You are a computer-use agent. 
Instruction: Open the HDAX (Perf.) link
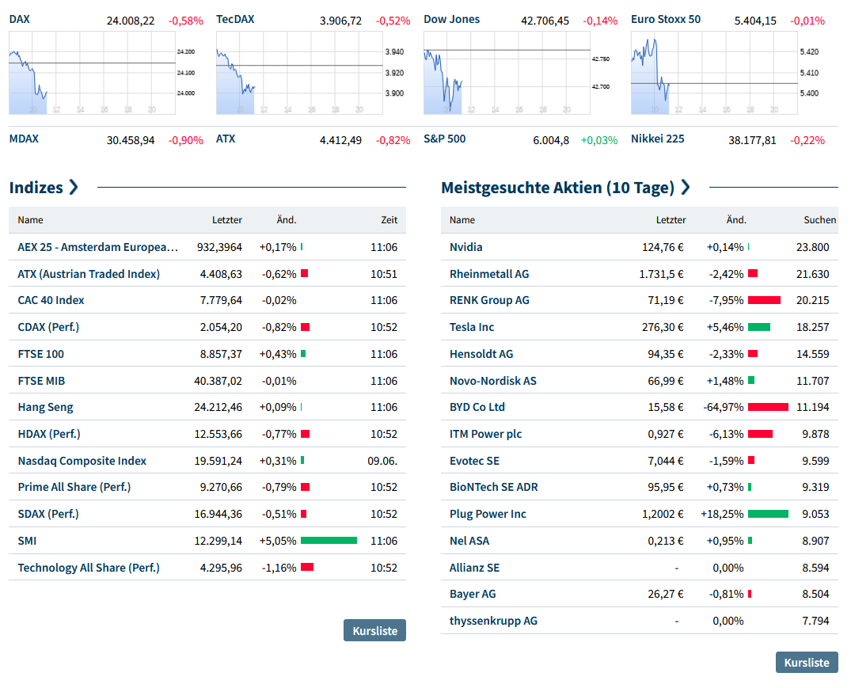tap(49, 434)
